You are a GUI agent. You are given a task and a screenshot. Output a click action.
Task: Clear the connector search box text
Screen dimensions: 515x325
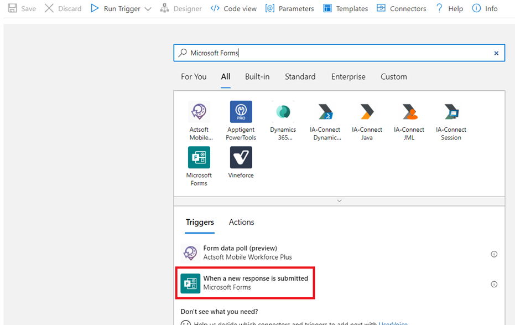[x=496, y=53]
